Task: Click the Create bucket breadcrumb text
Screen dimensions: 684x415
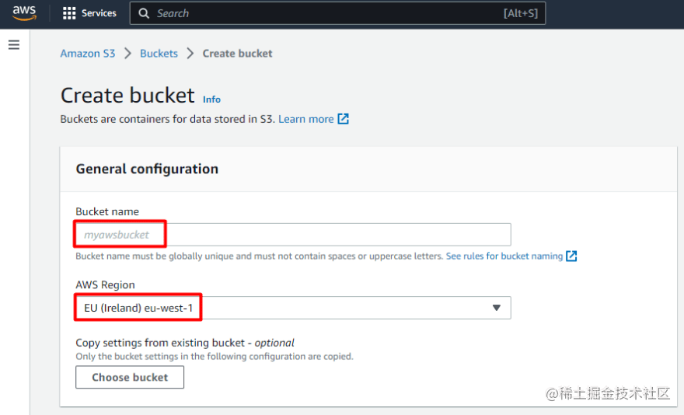Action: [237, 54]
